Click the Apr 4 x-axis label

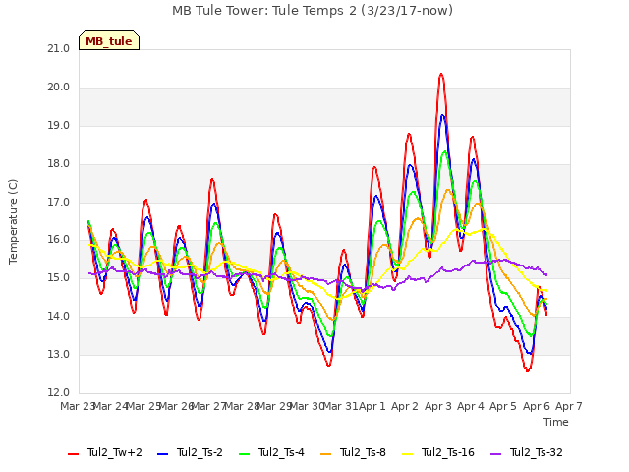tap(471, 406)
